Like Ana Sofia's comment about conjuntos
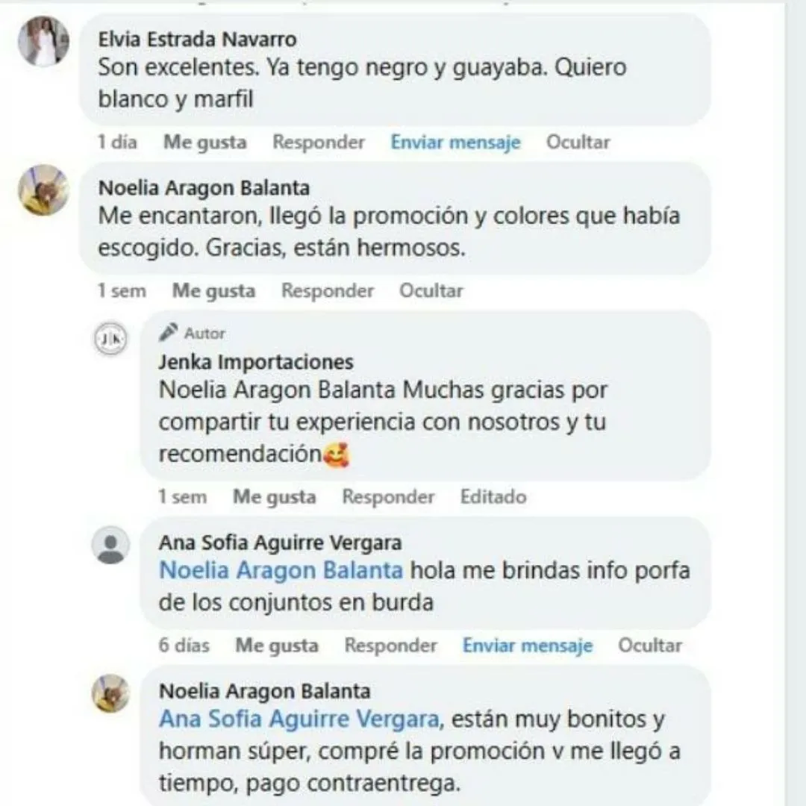 (277, 645)
